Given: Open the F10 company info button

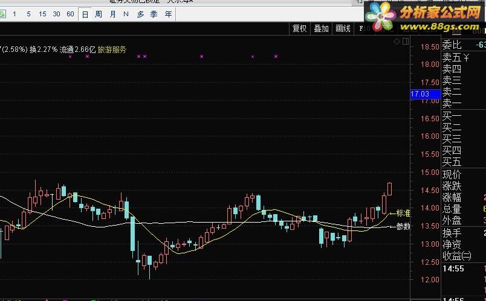Looking at the screenshot, I should pos(364,28).
